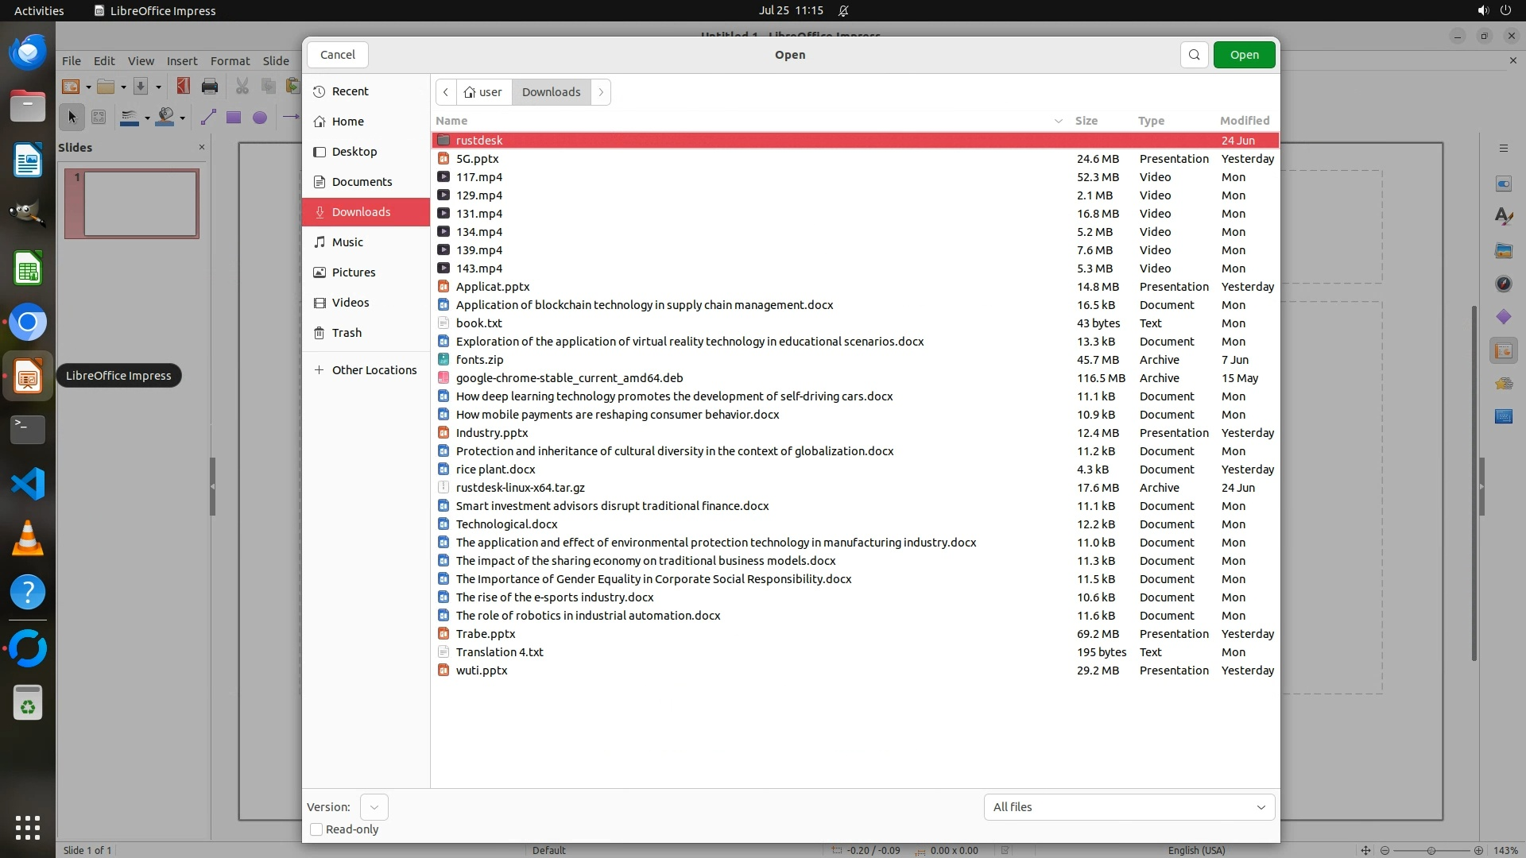Click the search icon in Open dialog
The image size is (1526, 858).
(1194, 55)
